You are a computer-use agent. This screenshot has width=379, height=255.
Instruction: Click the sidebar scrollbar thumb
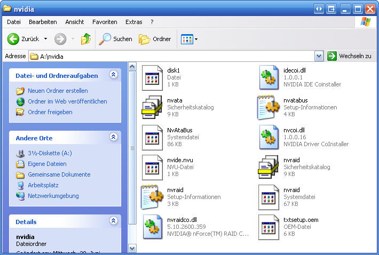pyautogui.click(x=132, y=148)
